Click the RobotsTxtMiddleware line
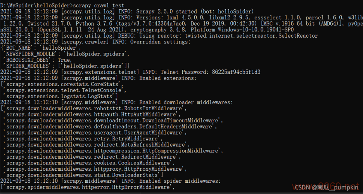Screen dimensions: 363x194 (x=93, y=108)
